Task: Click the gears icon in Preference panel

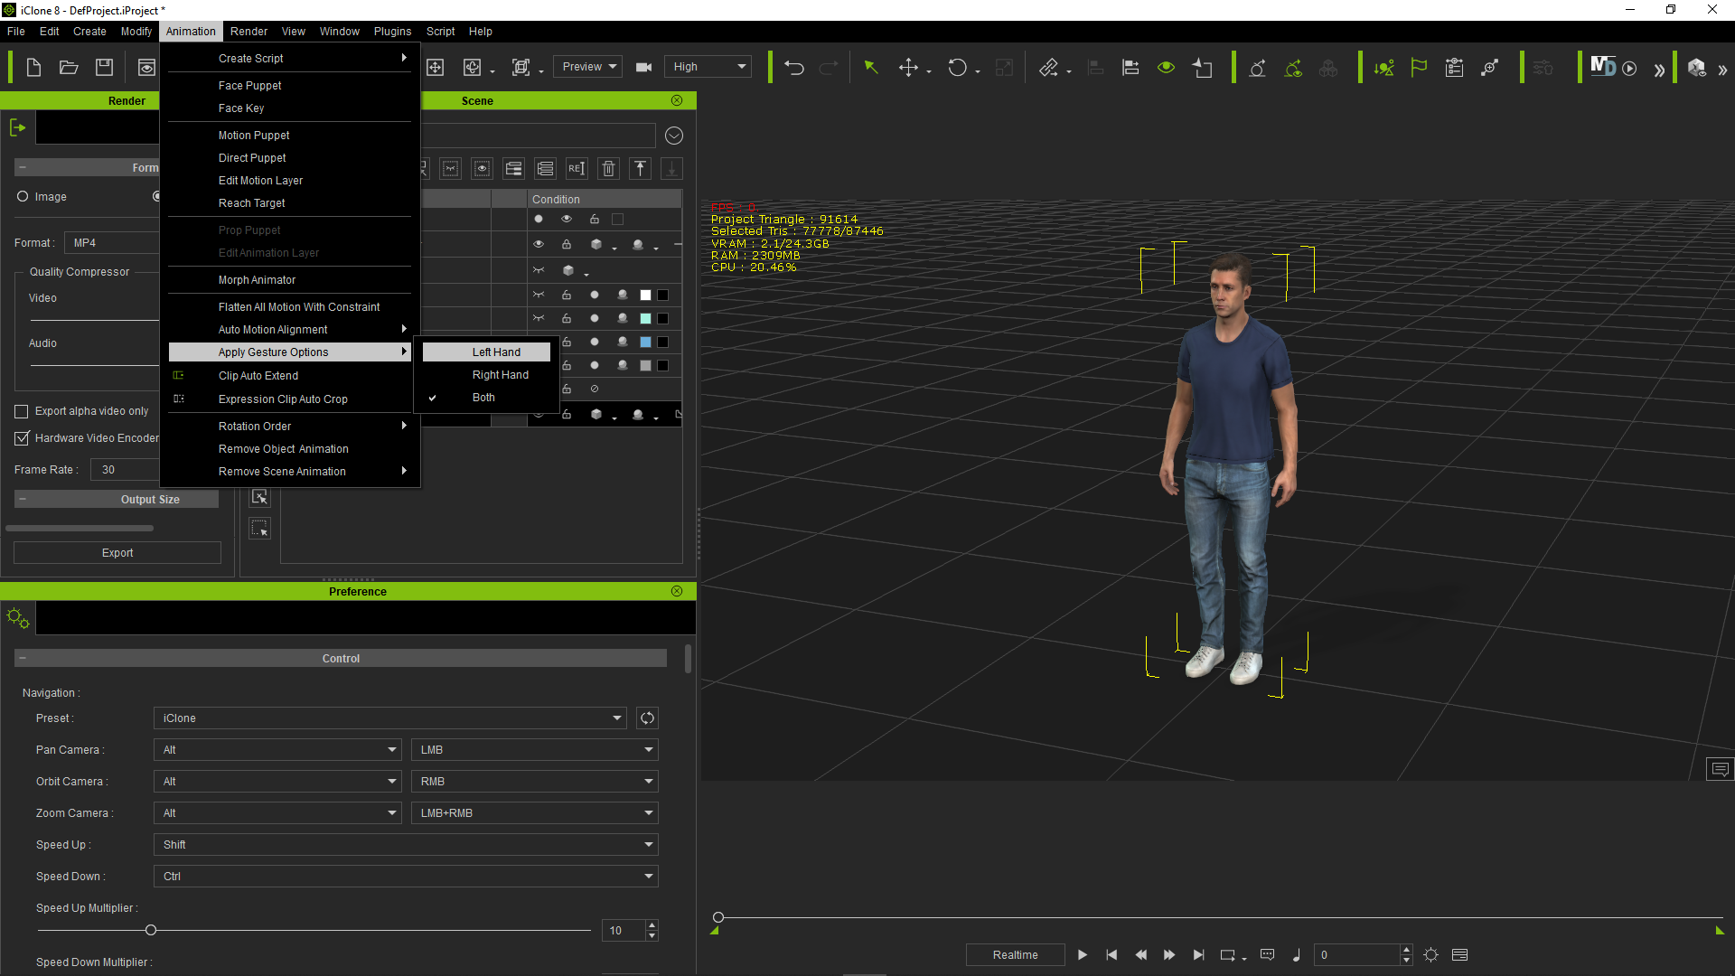Action: (x=18, y=618)
